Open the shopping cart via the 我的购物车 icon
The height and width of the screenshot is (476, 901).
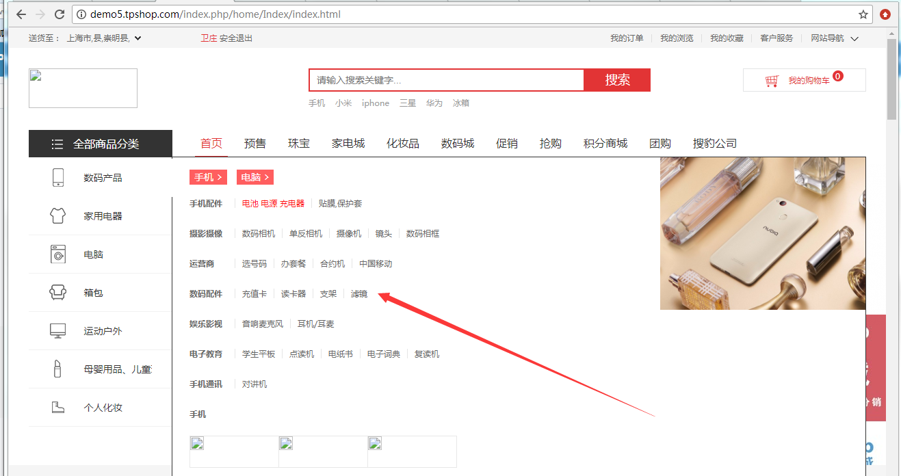[x=772, y=80]
